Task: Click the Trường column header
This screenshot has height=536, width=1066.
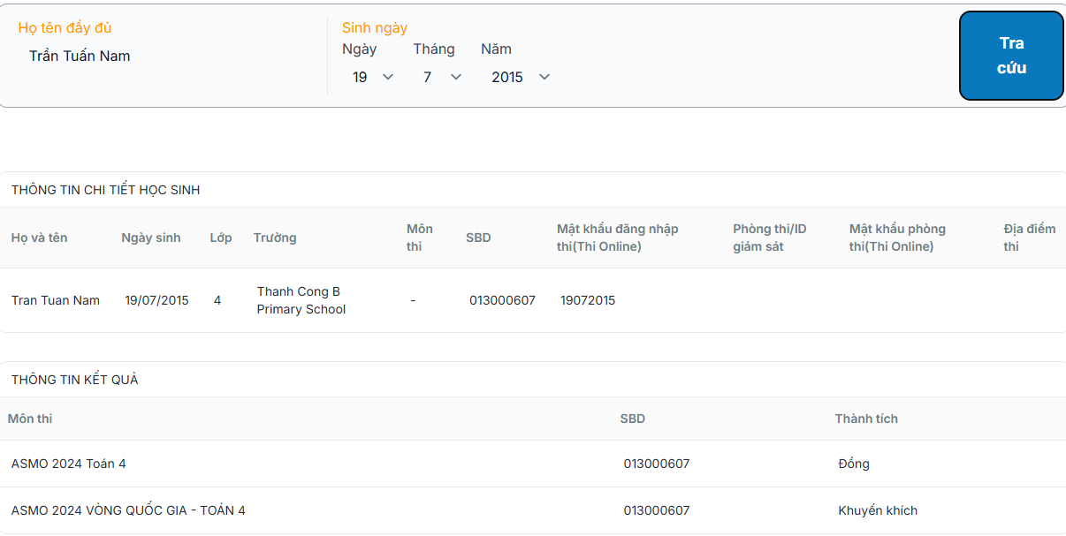Action: coord(275,238)
